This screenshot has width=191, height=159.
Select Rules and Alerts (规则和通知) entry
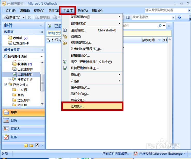click(x=92, y=43)
